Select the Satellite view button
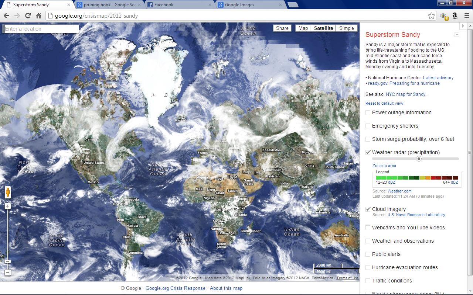This screenshot has height=295, width=473. point(323,28)
